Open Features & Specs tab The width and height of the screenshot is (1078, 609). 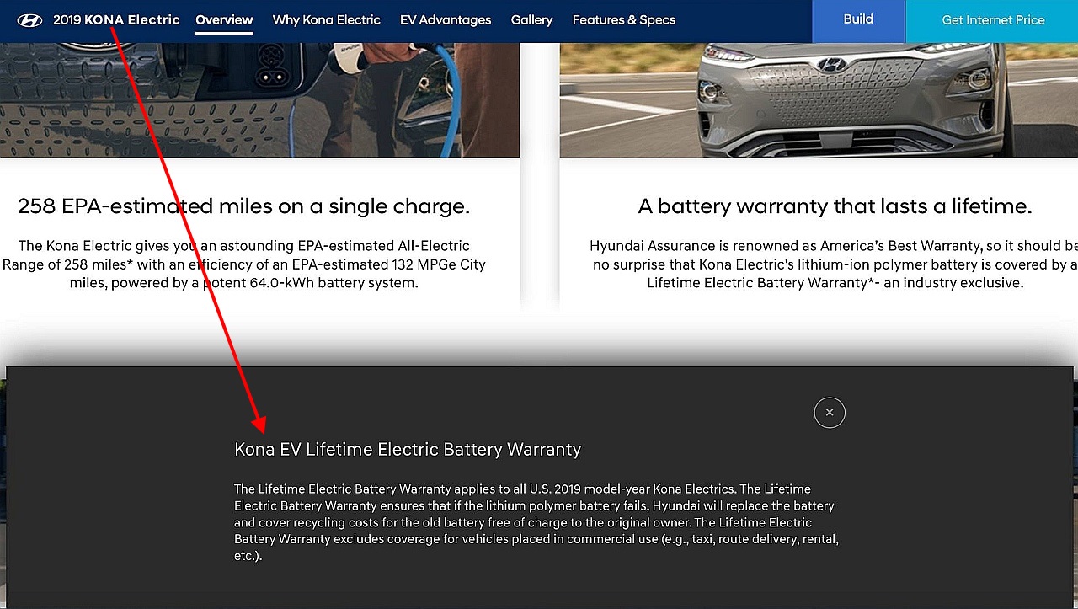click(x=624, y=19)
